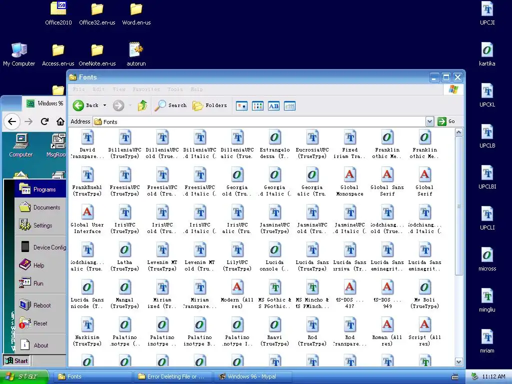Open the File menu in Fonts

click(x=78, y=89)
